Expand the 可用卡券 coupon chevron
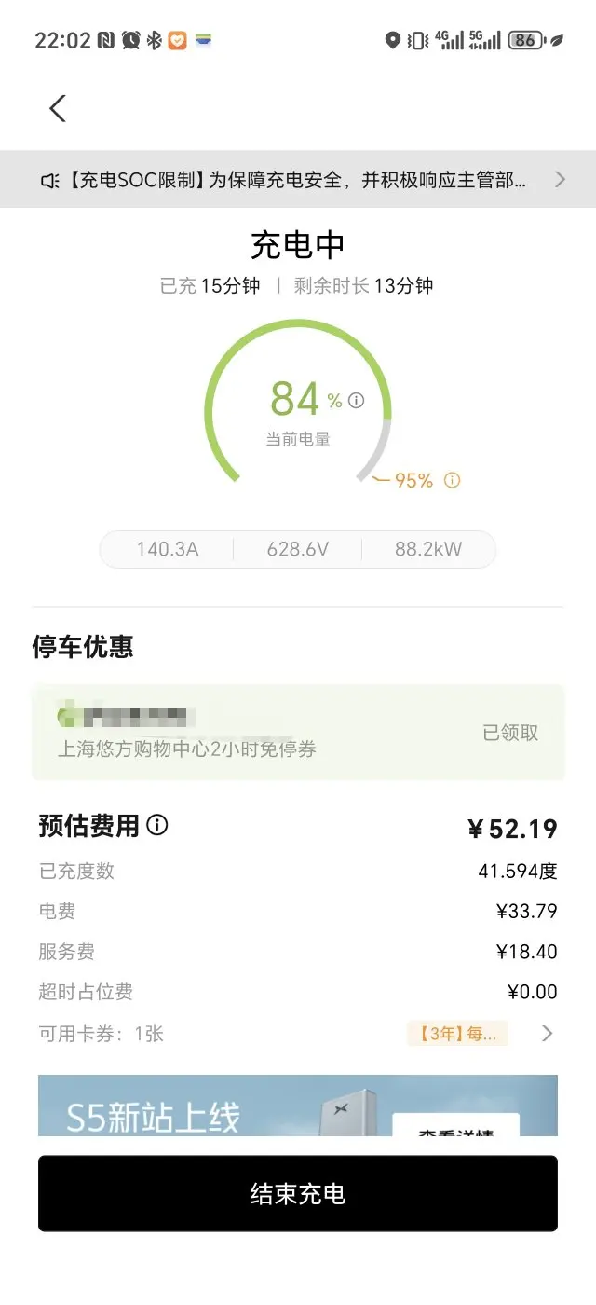The width and height of the screenshot is (596, 1305). tap(548, 1033)
